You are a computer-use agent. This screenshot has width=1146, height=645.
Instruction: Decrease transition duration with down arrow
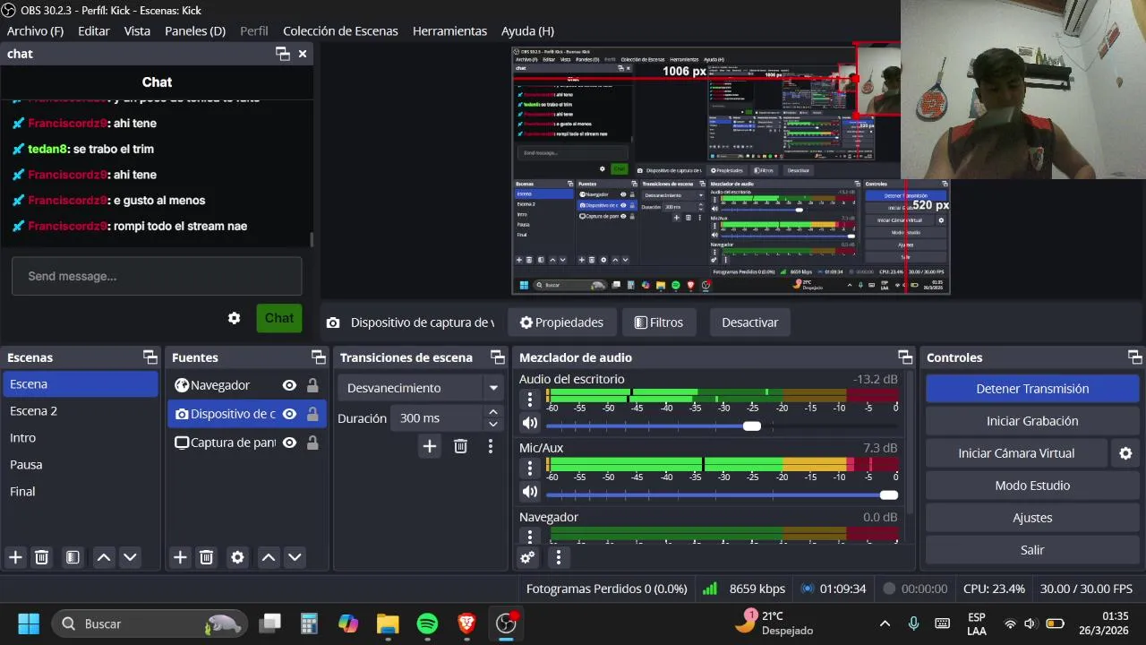(x=493, y=425)
